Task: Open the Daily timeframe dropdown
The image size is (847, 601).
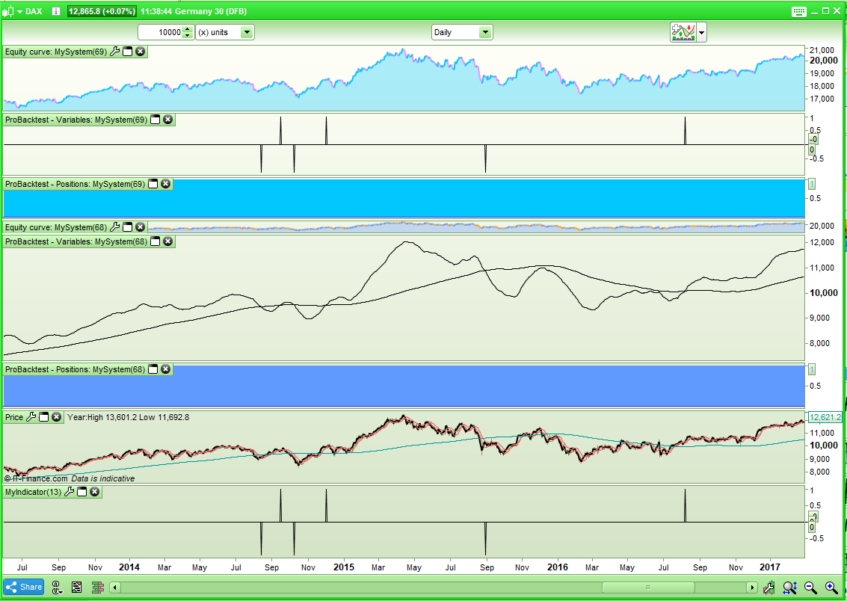Action: click(x=462, y=32)
